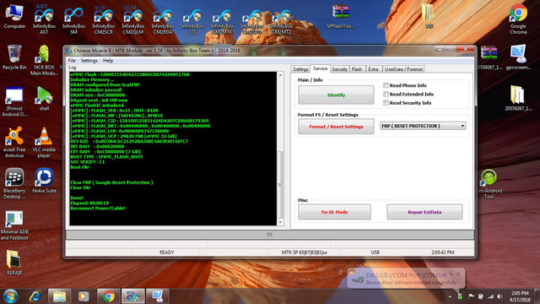Select the BlackBerry Desktop shortcut

(x=14, y=184)
